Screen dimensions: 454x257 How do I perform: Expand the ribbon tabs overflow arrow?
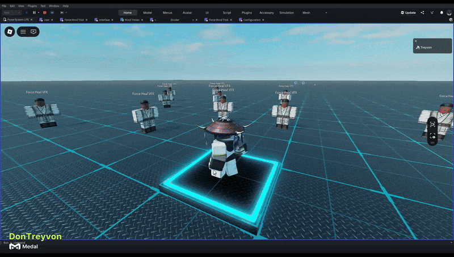[x=327, y=12]
